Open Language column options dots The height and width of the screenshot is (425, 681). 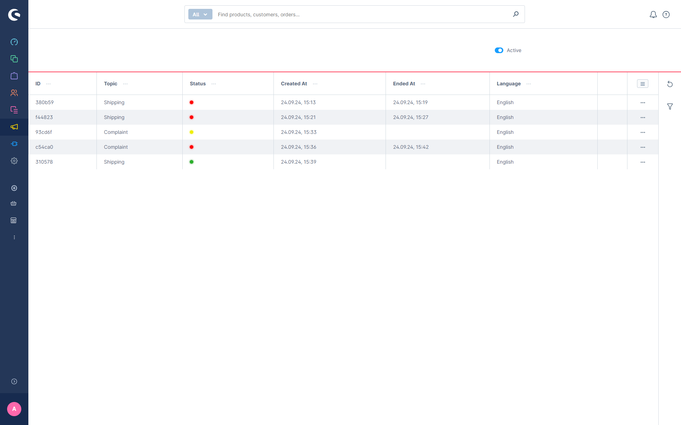pos(528,84)
